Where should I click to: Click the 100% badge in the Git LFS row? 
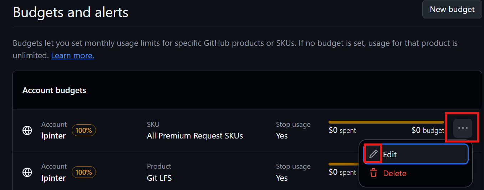coord(84,172)
